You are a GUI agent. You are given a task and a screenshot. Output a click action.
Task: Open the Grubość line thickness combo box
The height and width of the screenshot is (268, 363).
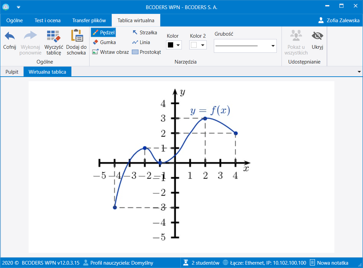pos(245,46)
